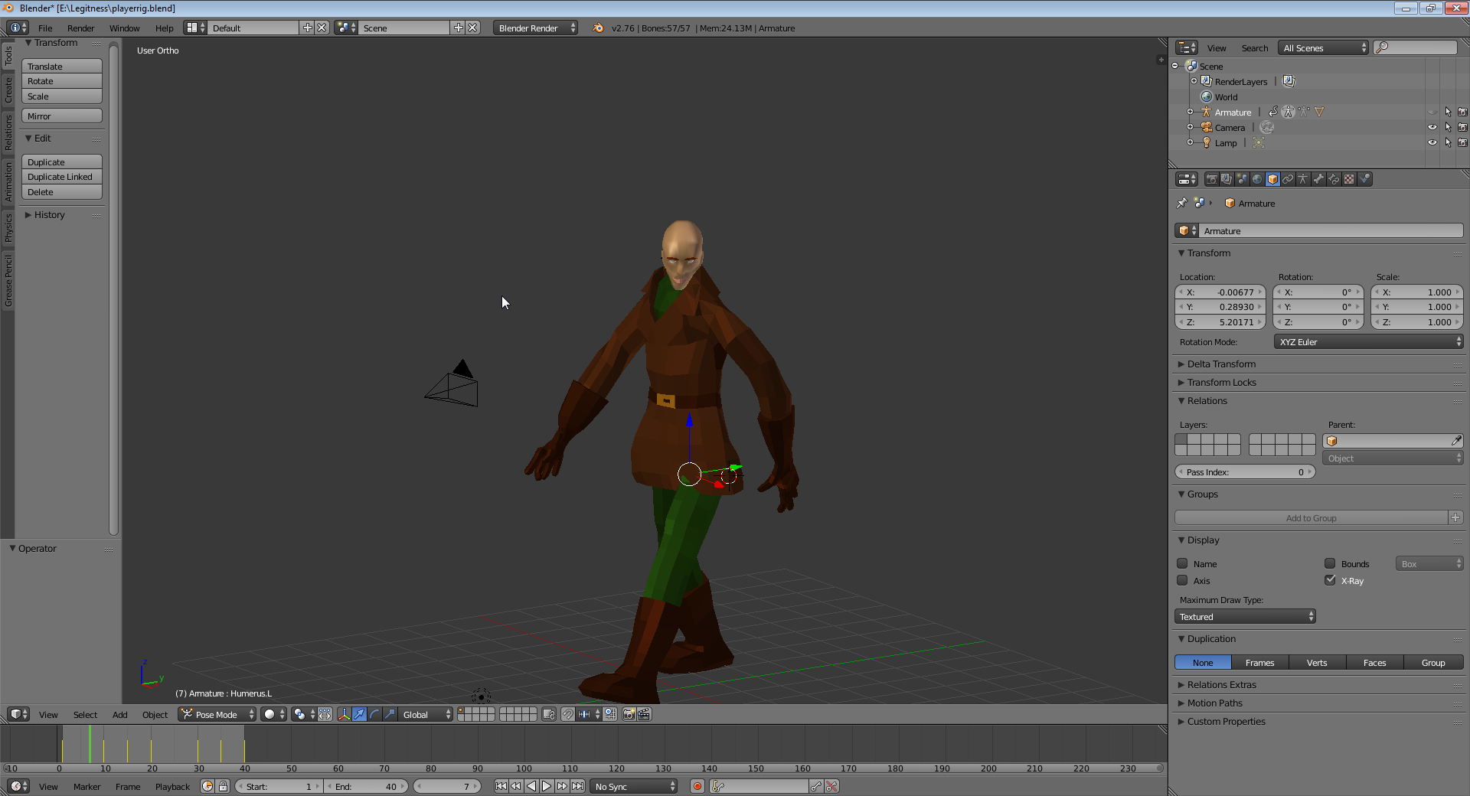Open the Pose Mode selector dropdown
1470x796 pixels.
click(217, 714)
